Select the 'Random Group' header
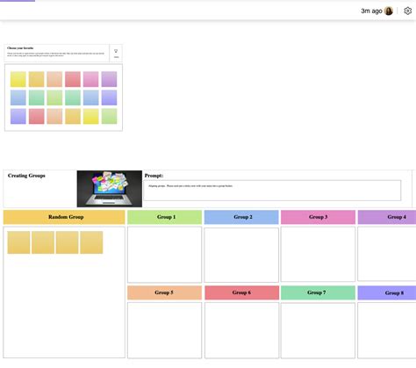This screenshot has height=368, width=416. pyautogui.click(x=64, y=217)
